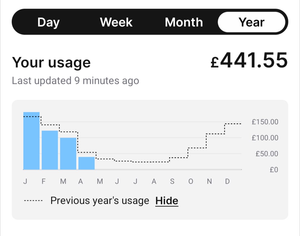
Task: Switch to the Week tab
Action: 116,22
